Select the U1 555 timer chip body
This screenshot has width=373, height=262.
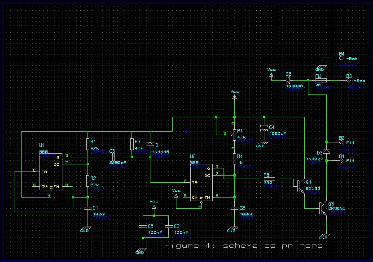51,172
